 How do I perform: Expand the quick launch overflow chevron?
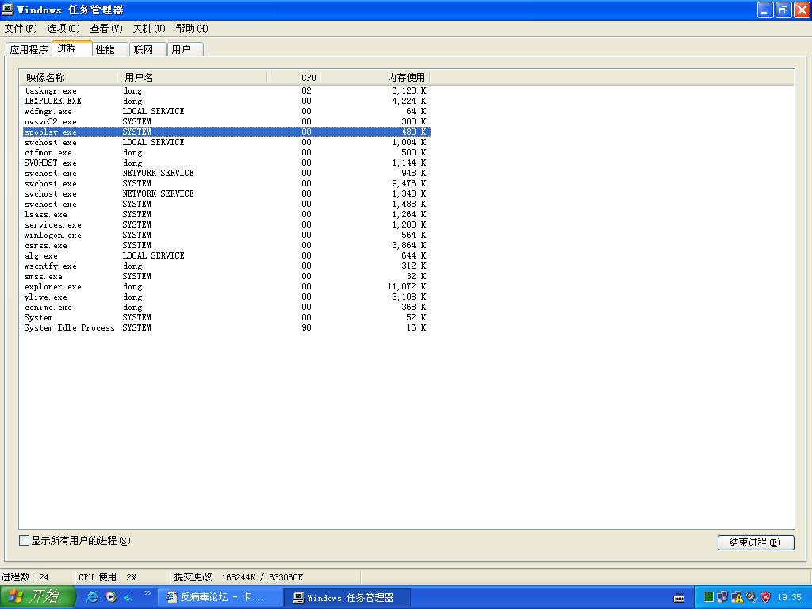(148, 593)
